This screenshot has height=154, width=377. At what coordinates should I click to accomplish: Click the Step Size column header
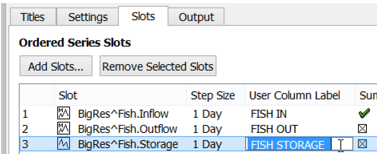[213, 95]
